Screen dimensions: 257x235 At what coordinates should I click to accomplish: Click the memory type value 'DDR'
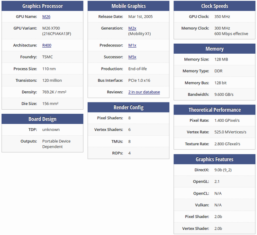click(218, 71)
